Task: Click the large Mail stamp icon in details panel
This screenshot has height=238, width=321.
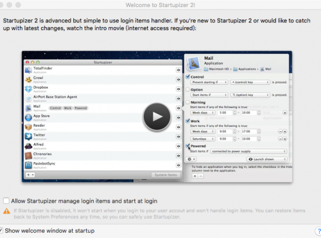Action: click(193, 63)
